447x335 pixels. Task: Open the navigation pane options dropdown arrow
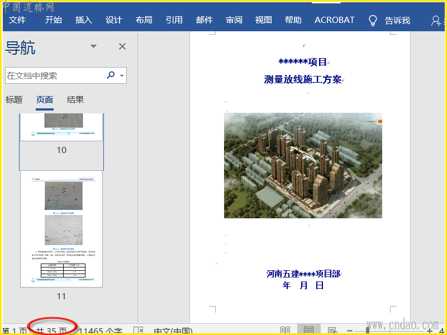point(93,46)
